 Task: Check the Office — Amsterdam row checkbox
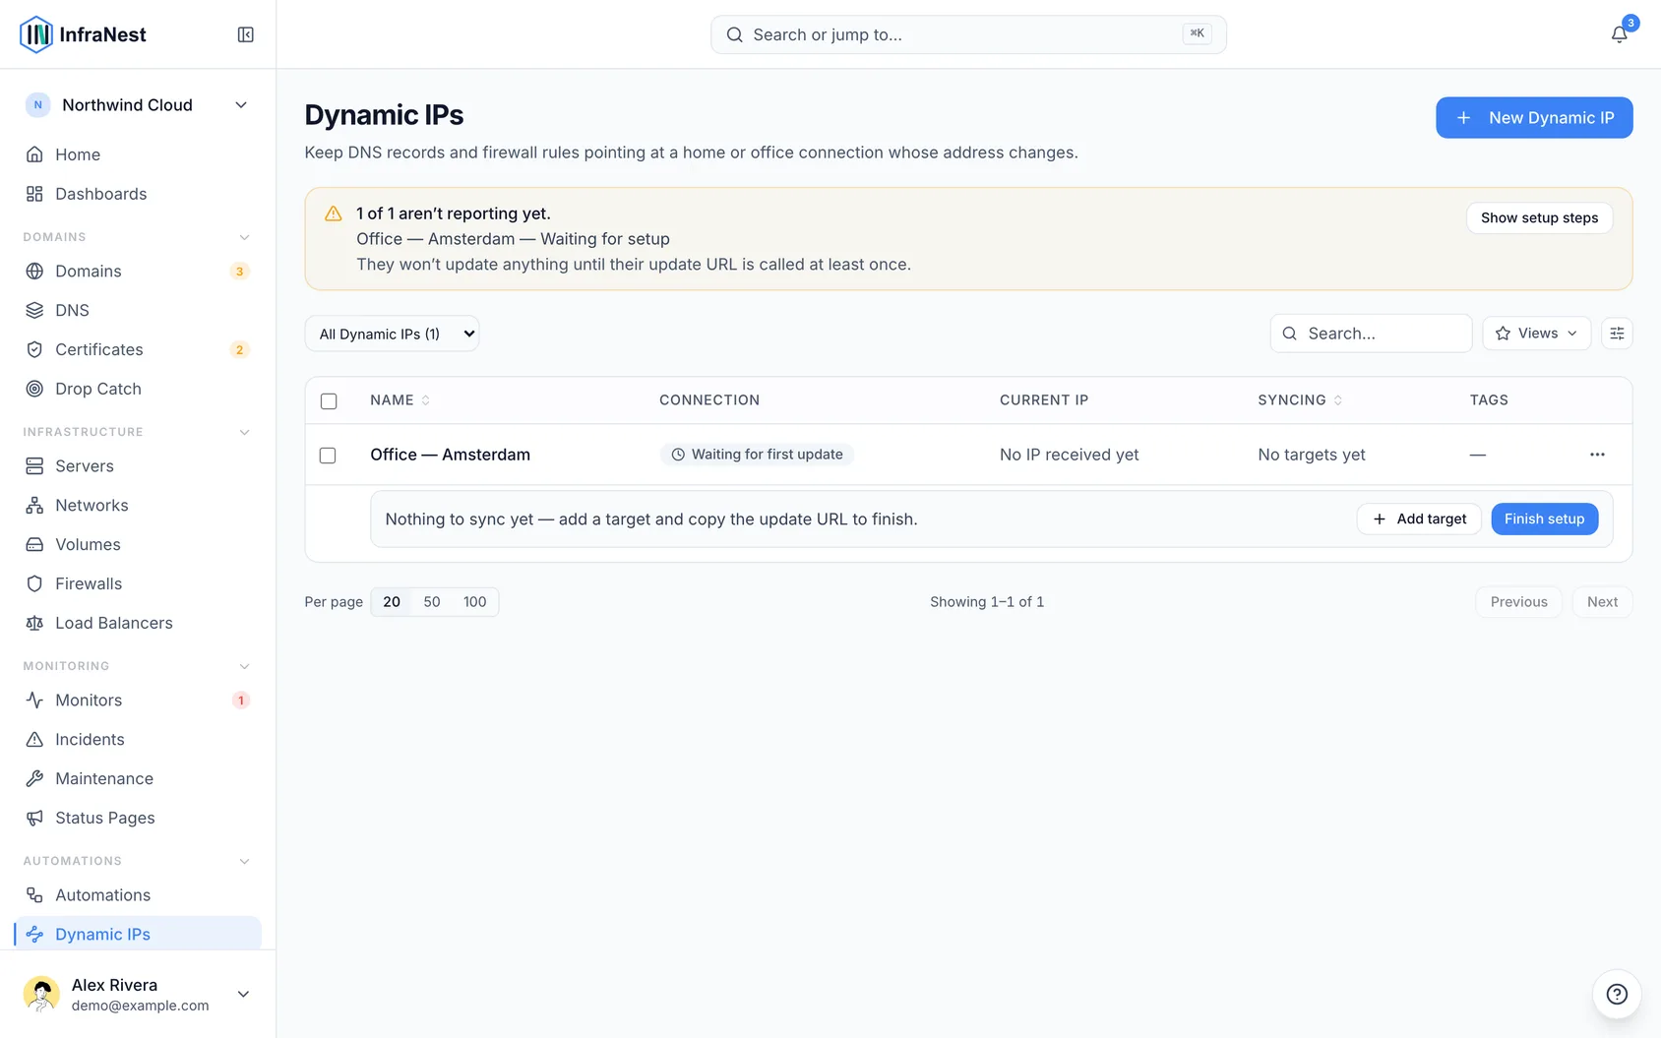click(328, 455)
